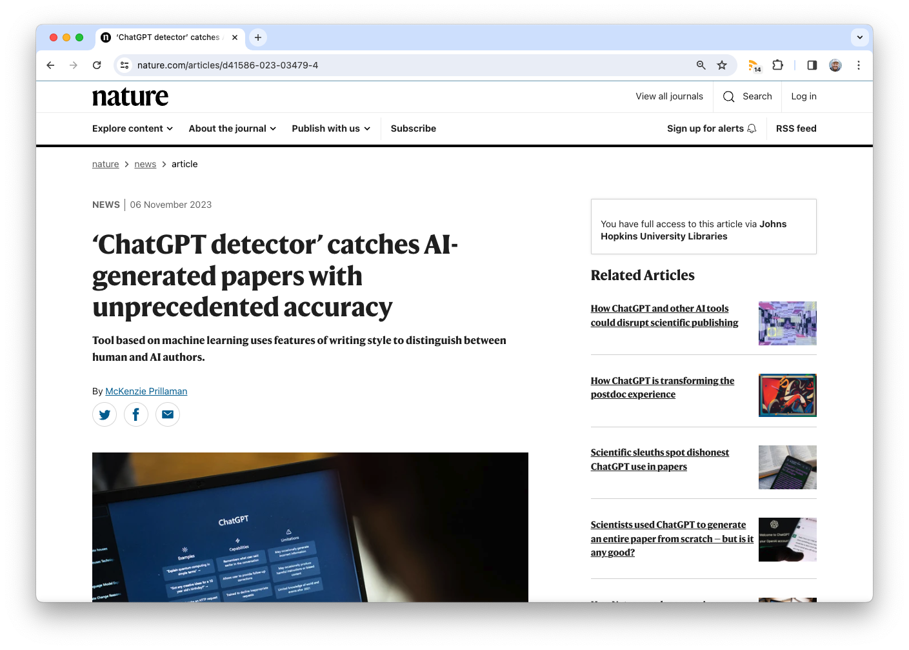Share the article on Facebook
909x650 pixels.
[x=136, y=414]
